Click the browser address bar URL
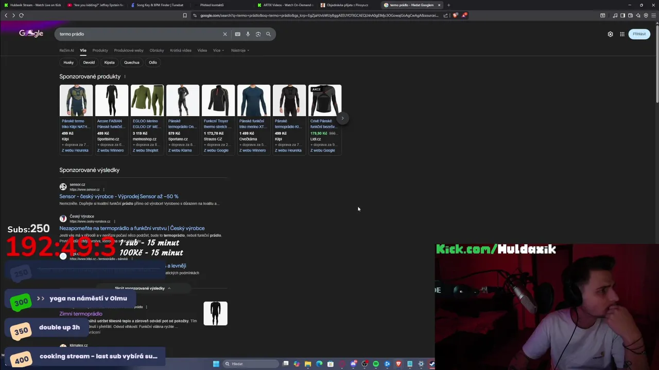 tap(319, 15)
